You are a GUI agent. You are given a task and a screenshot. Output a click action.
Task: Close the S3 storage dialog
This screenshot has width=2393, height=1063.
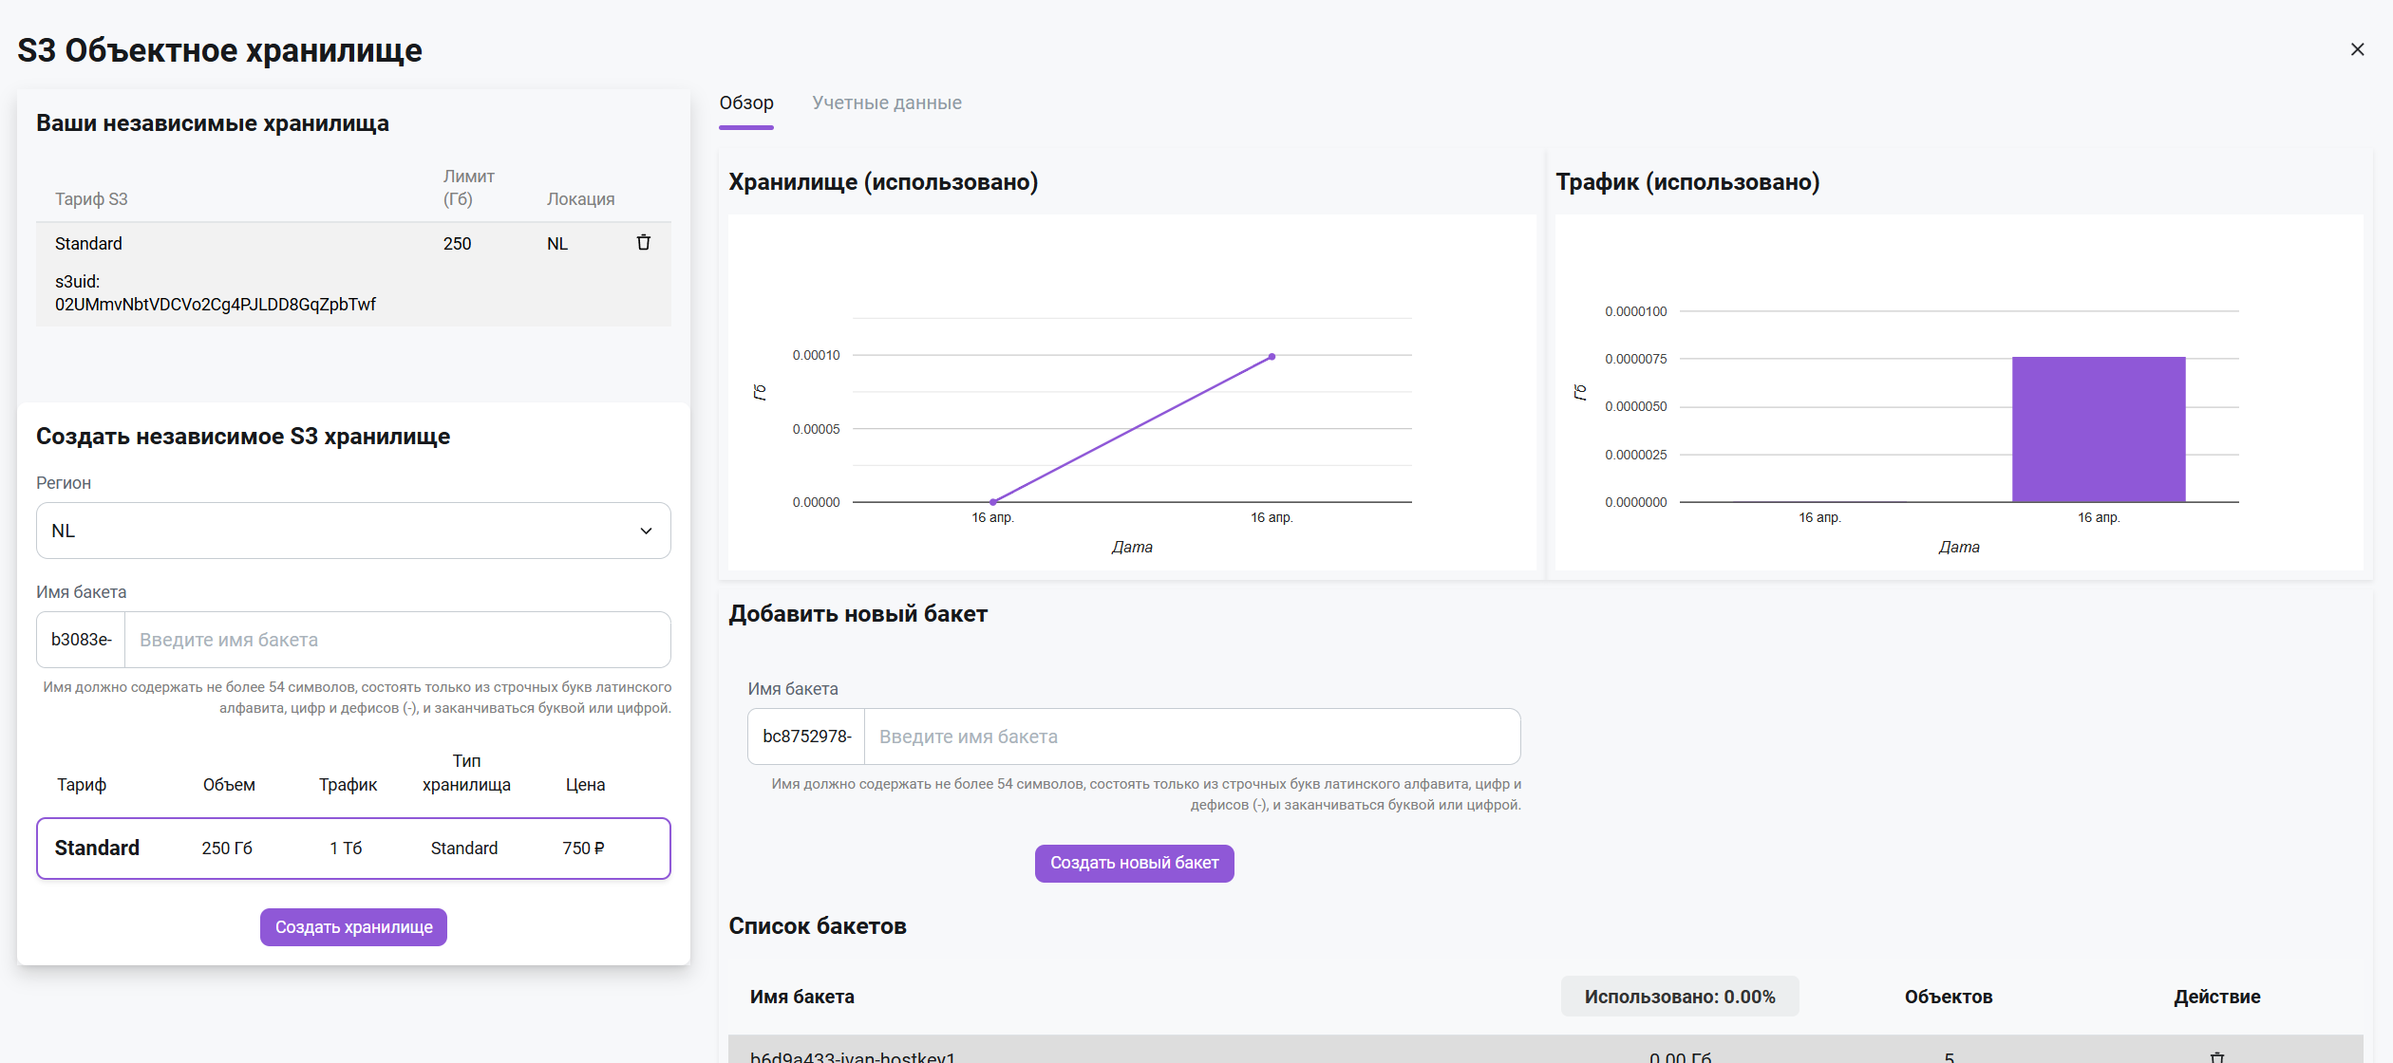[2357, 49]
